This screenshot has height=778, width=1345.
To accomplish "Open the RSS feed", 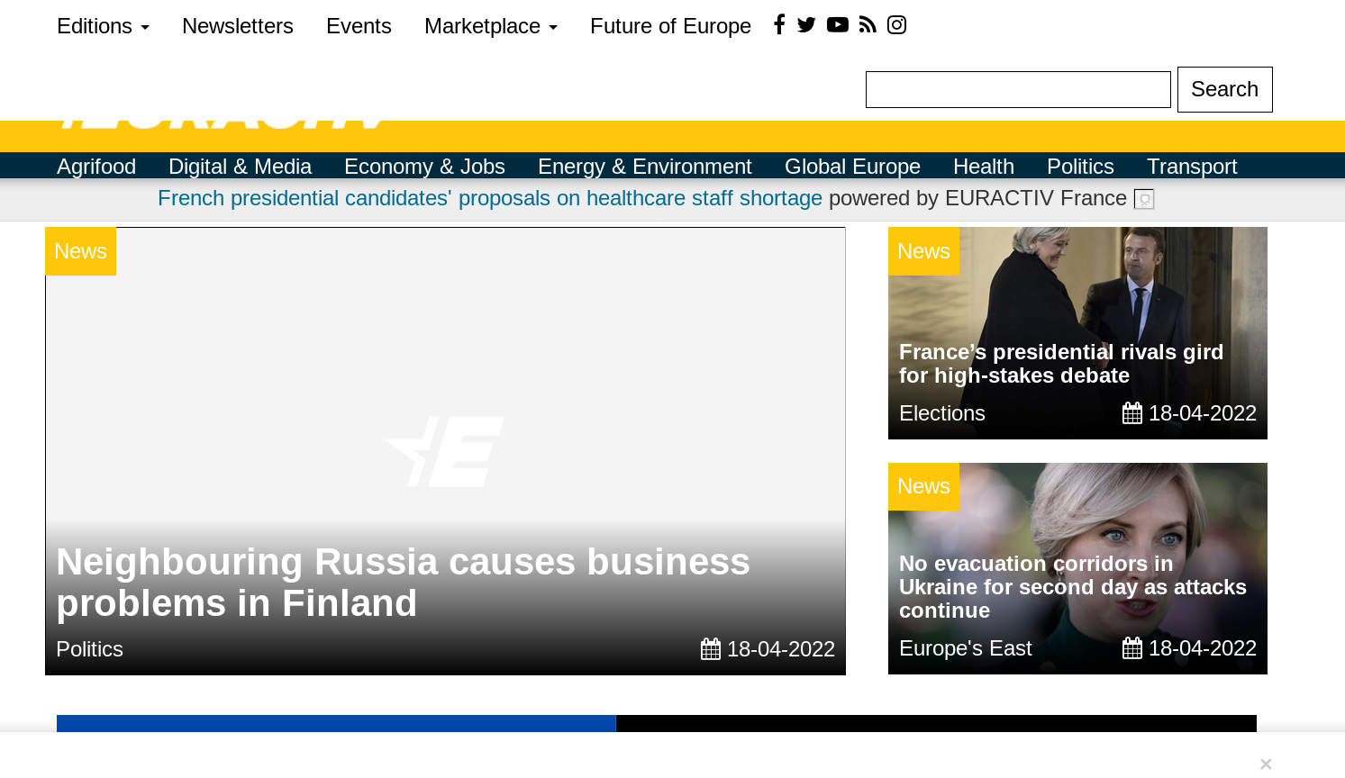I will coord(867,25).
